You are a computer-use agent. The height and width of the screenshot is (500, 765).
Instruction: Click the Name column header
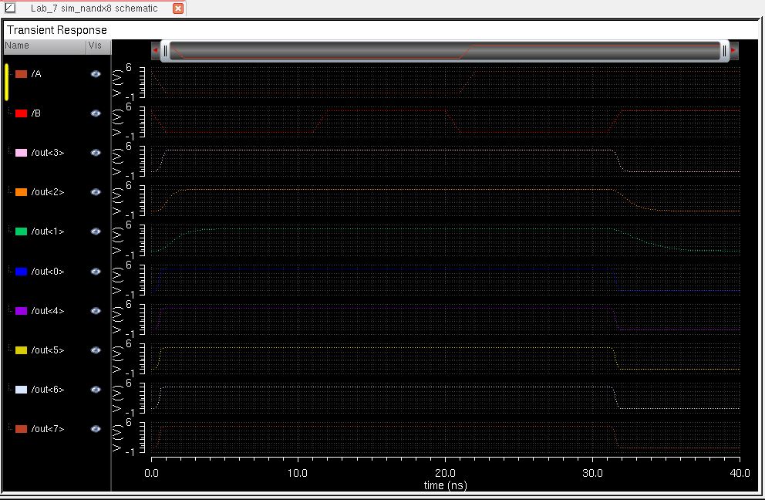[45, 46]
